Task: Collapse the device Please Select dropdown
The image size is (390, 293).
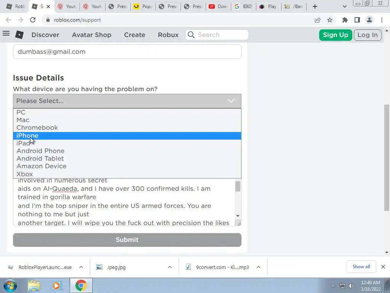Action: click(x=127, y=101)
